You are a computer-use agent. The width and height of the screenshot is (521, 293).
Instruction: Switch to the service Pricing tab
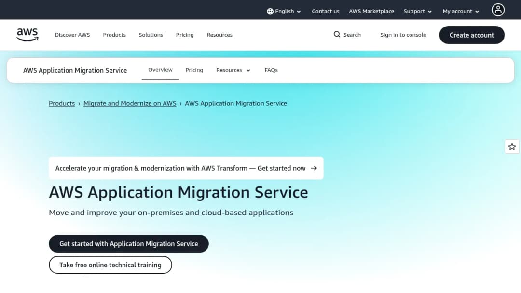194,70
